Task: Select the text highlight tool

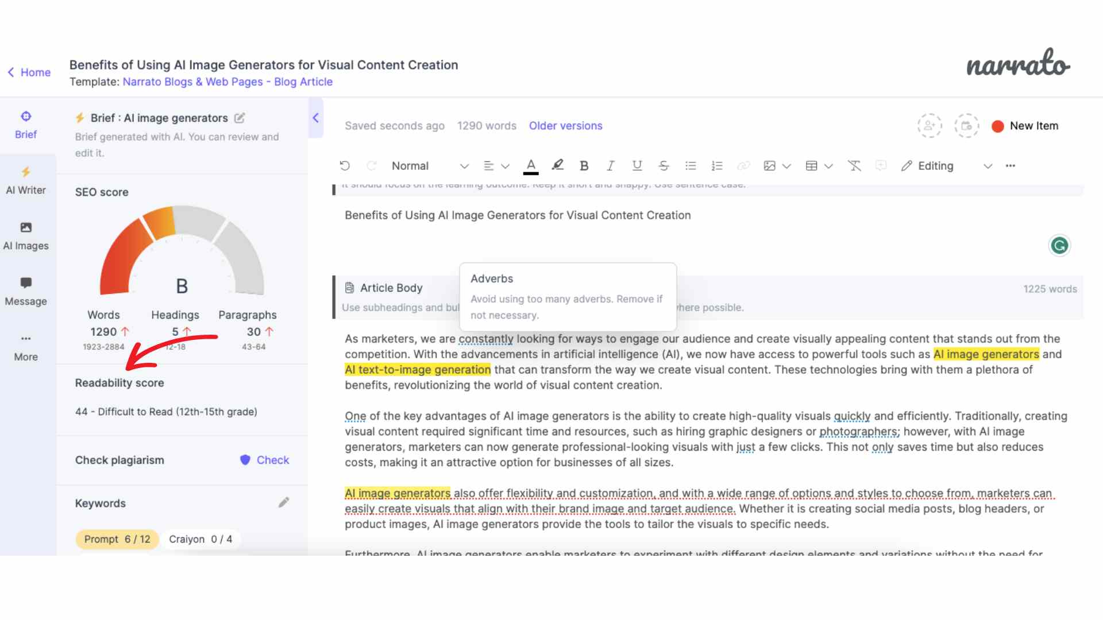Action: tap(558, 165)
